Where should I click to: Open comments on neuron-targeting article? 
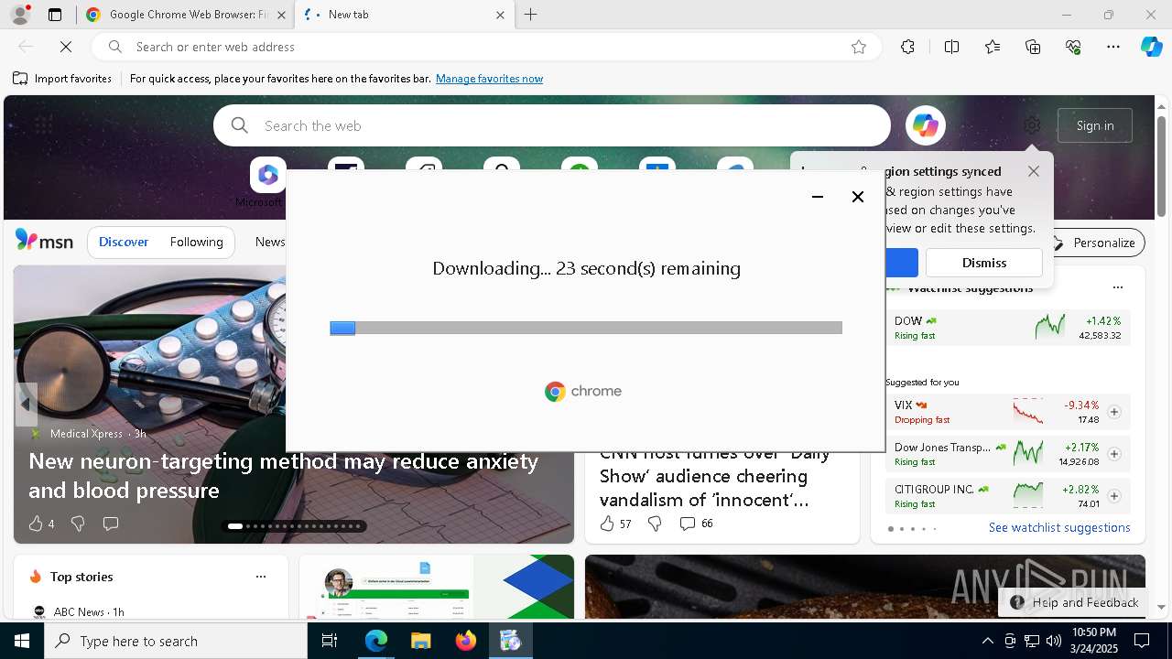(111, 524)
